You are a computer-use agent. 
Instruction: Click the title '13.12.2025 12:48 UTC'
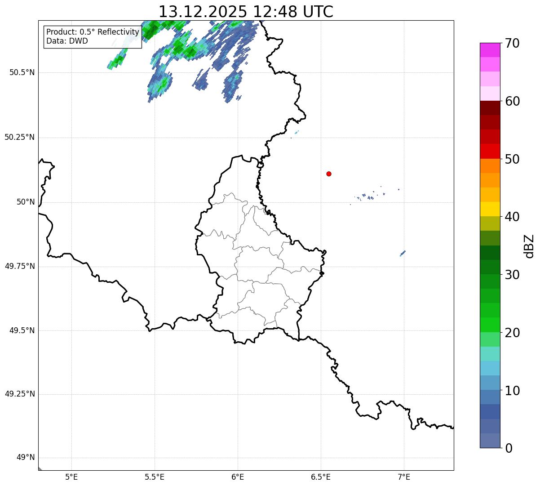click(x=246, y=12)
